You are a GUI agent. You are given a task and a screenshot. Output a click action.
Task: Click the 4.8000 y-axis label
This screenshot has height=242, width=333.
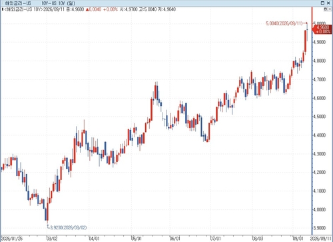[319, 61]
